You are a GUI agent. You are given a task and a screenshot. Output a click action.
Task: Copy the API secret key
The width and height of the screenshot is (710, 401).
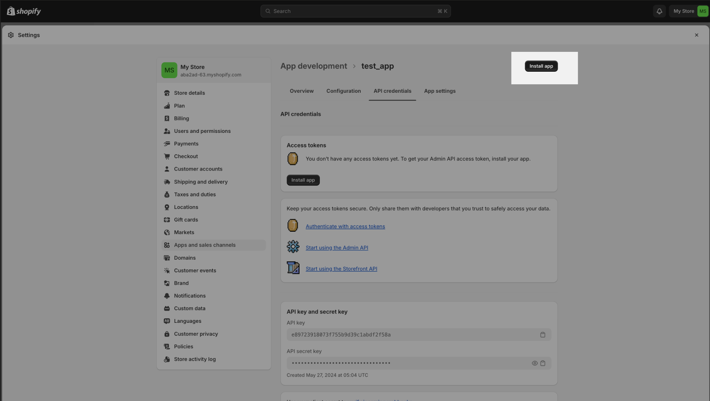click(x=543, y=363)
